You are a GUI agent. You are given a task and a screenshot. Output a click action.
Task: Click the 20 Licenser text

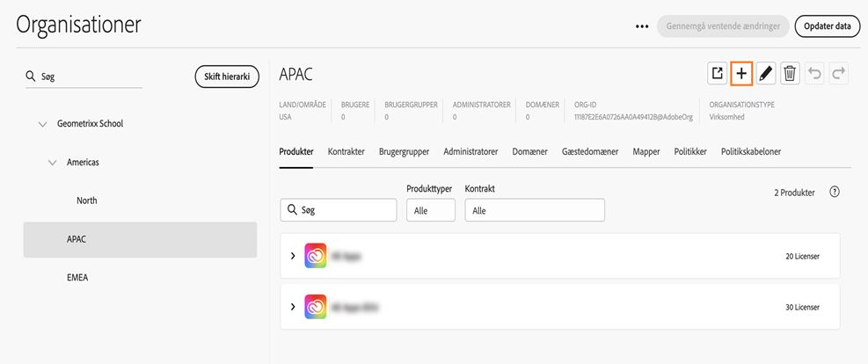[802, 256]
